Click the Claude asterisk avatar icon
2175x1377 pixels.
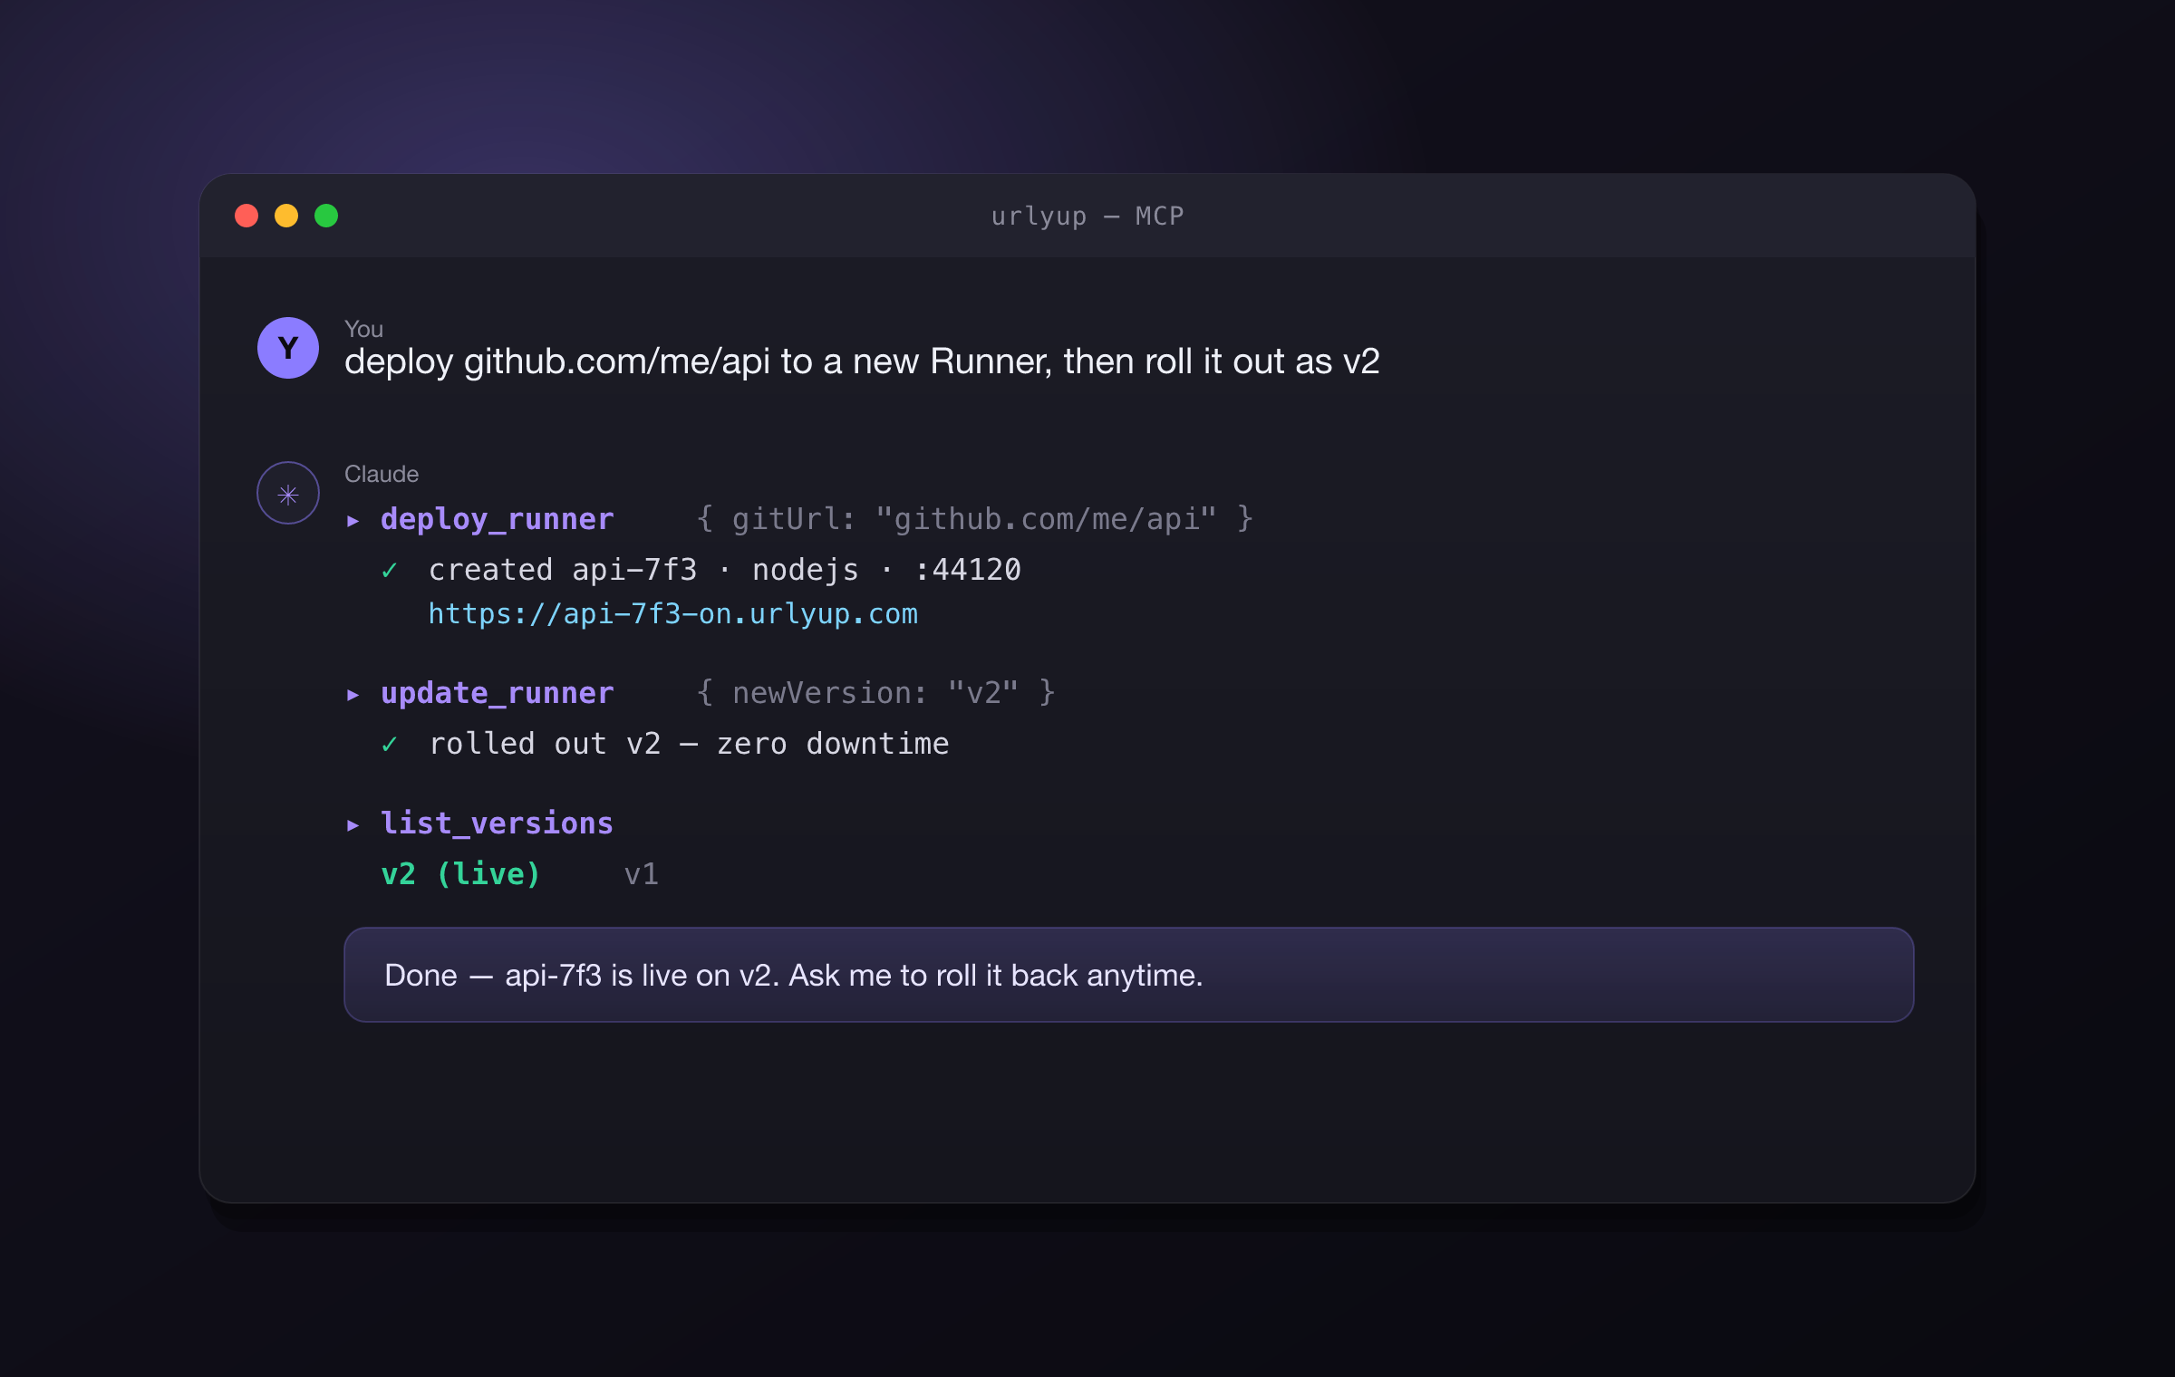[x=288, y=494]
